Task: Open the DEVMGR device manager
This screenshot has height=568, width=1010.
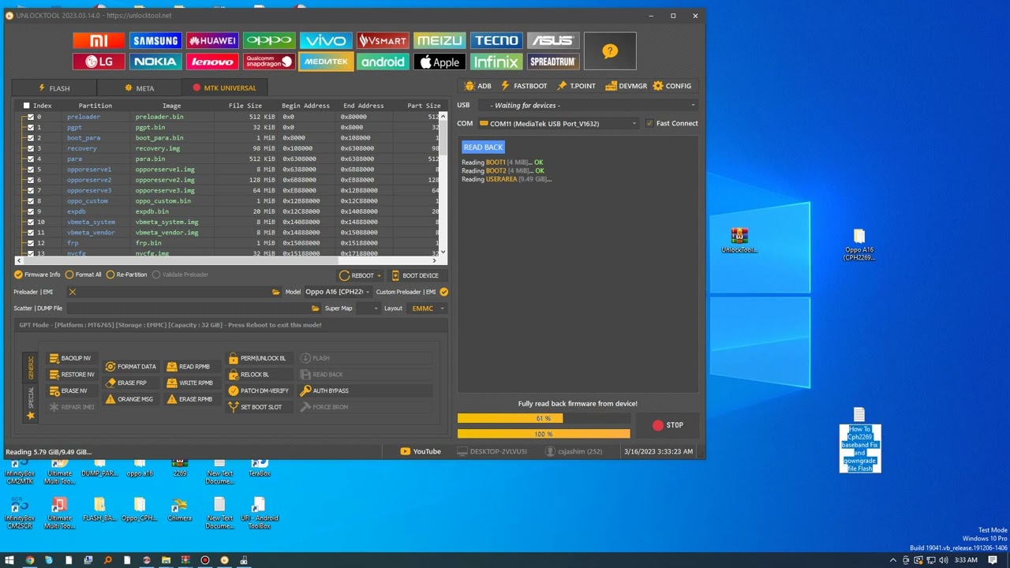Action: click(x=627, y=86)
